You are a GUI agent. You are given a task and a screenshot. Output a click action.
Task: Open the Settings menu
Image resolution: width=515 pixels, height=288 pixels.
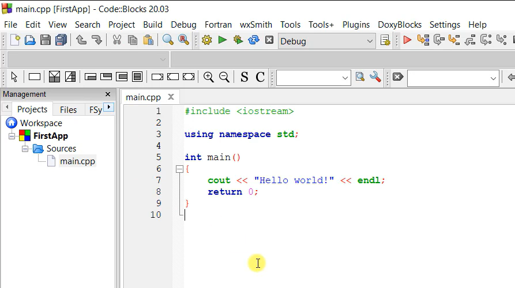pos(445,25)
